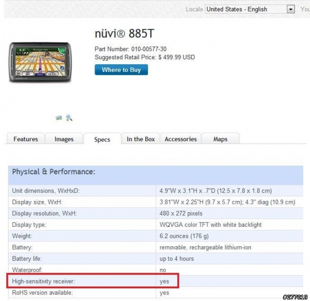Click the Locale label text
The image size is (310, 301).
[194, 9]
